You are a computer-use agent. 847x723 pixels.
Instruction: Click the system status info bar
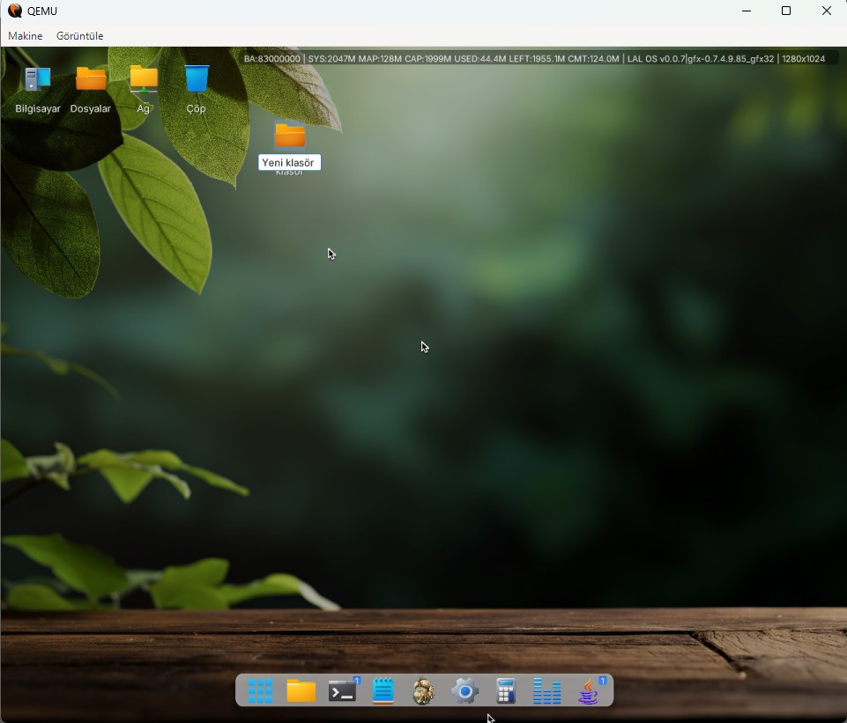click(x=535, y=58)
